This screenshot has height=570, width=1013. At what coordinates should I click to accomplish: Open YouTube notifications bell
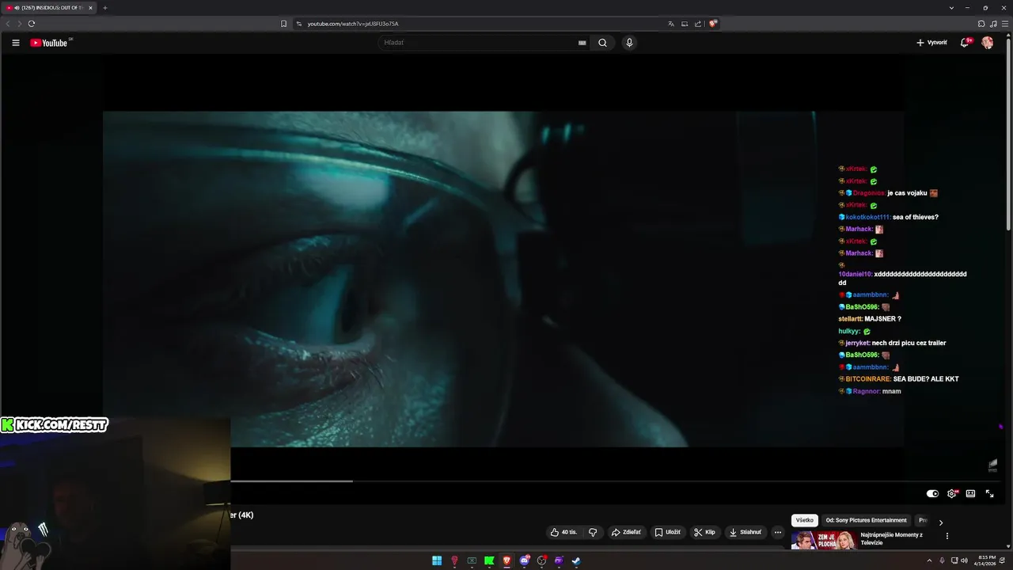(x=965, y=43)
